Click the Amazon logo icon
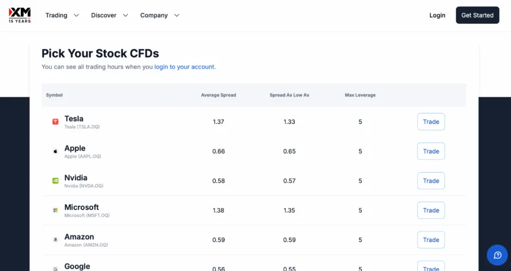The image size is (511, 271). (x=55, y=240)
